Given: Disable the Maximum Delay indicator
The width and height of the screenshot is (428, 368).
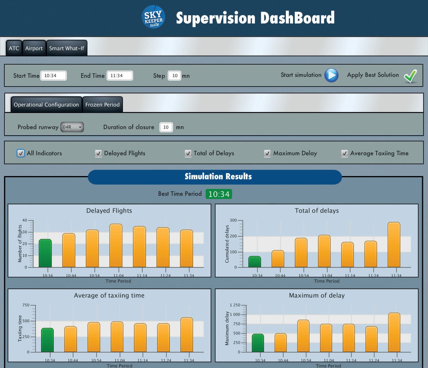Looking at the screenshot, I should coord(267,153).
